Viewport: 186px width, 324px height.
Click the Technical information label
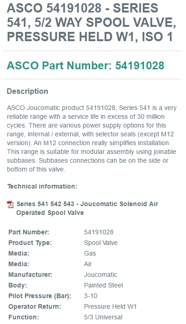(x=42, y=186)
